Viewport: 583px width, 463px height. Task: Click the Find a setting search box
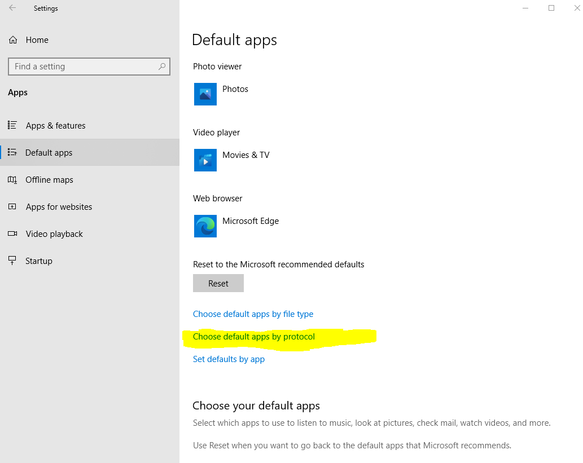tap(89, 67)
